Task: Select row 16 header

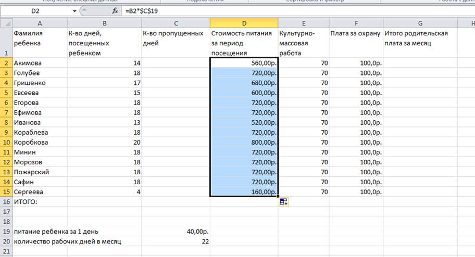Action: (6, 202)
